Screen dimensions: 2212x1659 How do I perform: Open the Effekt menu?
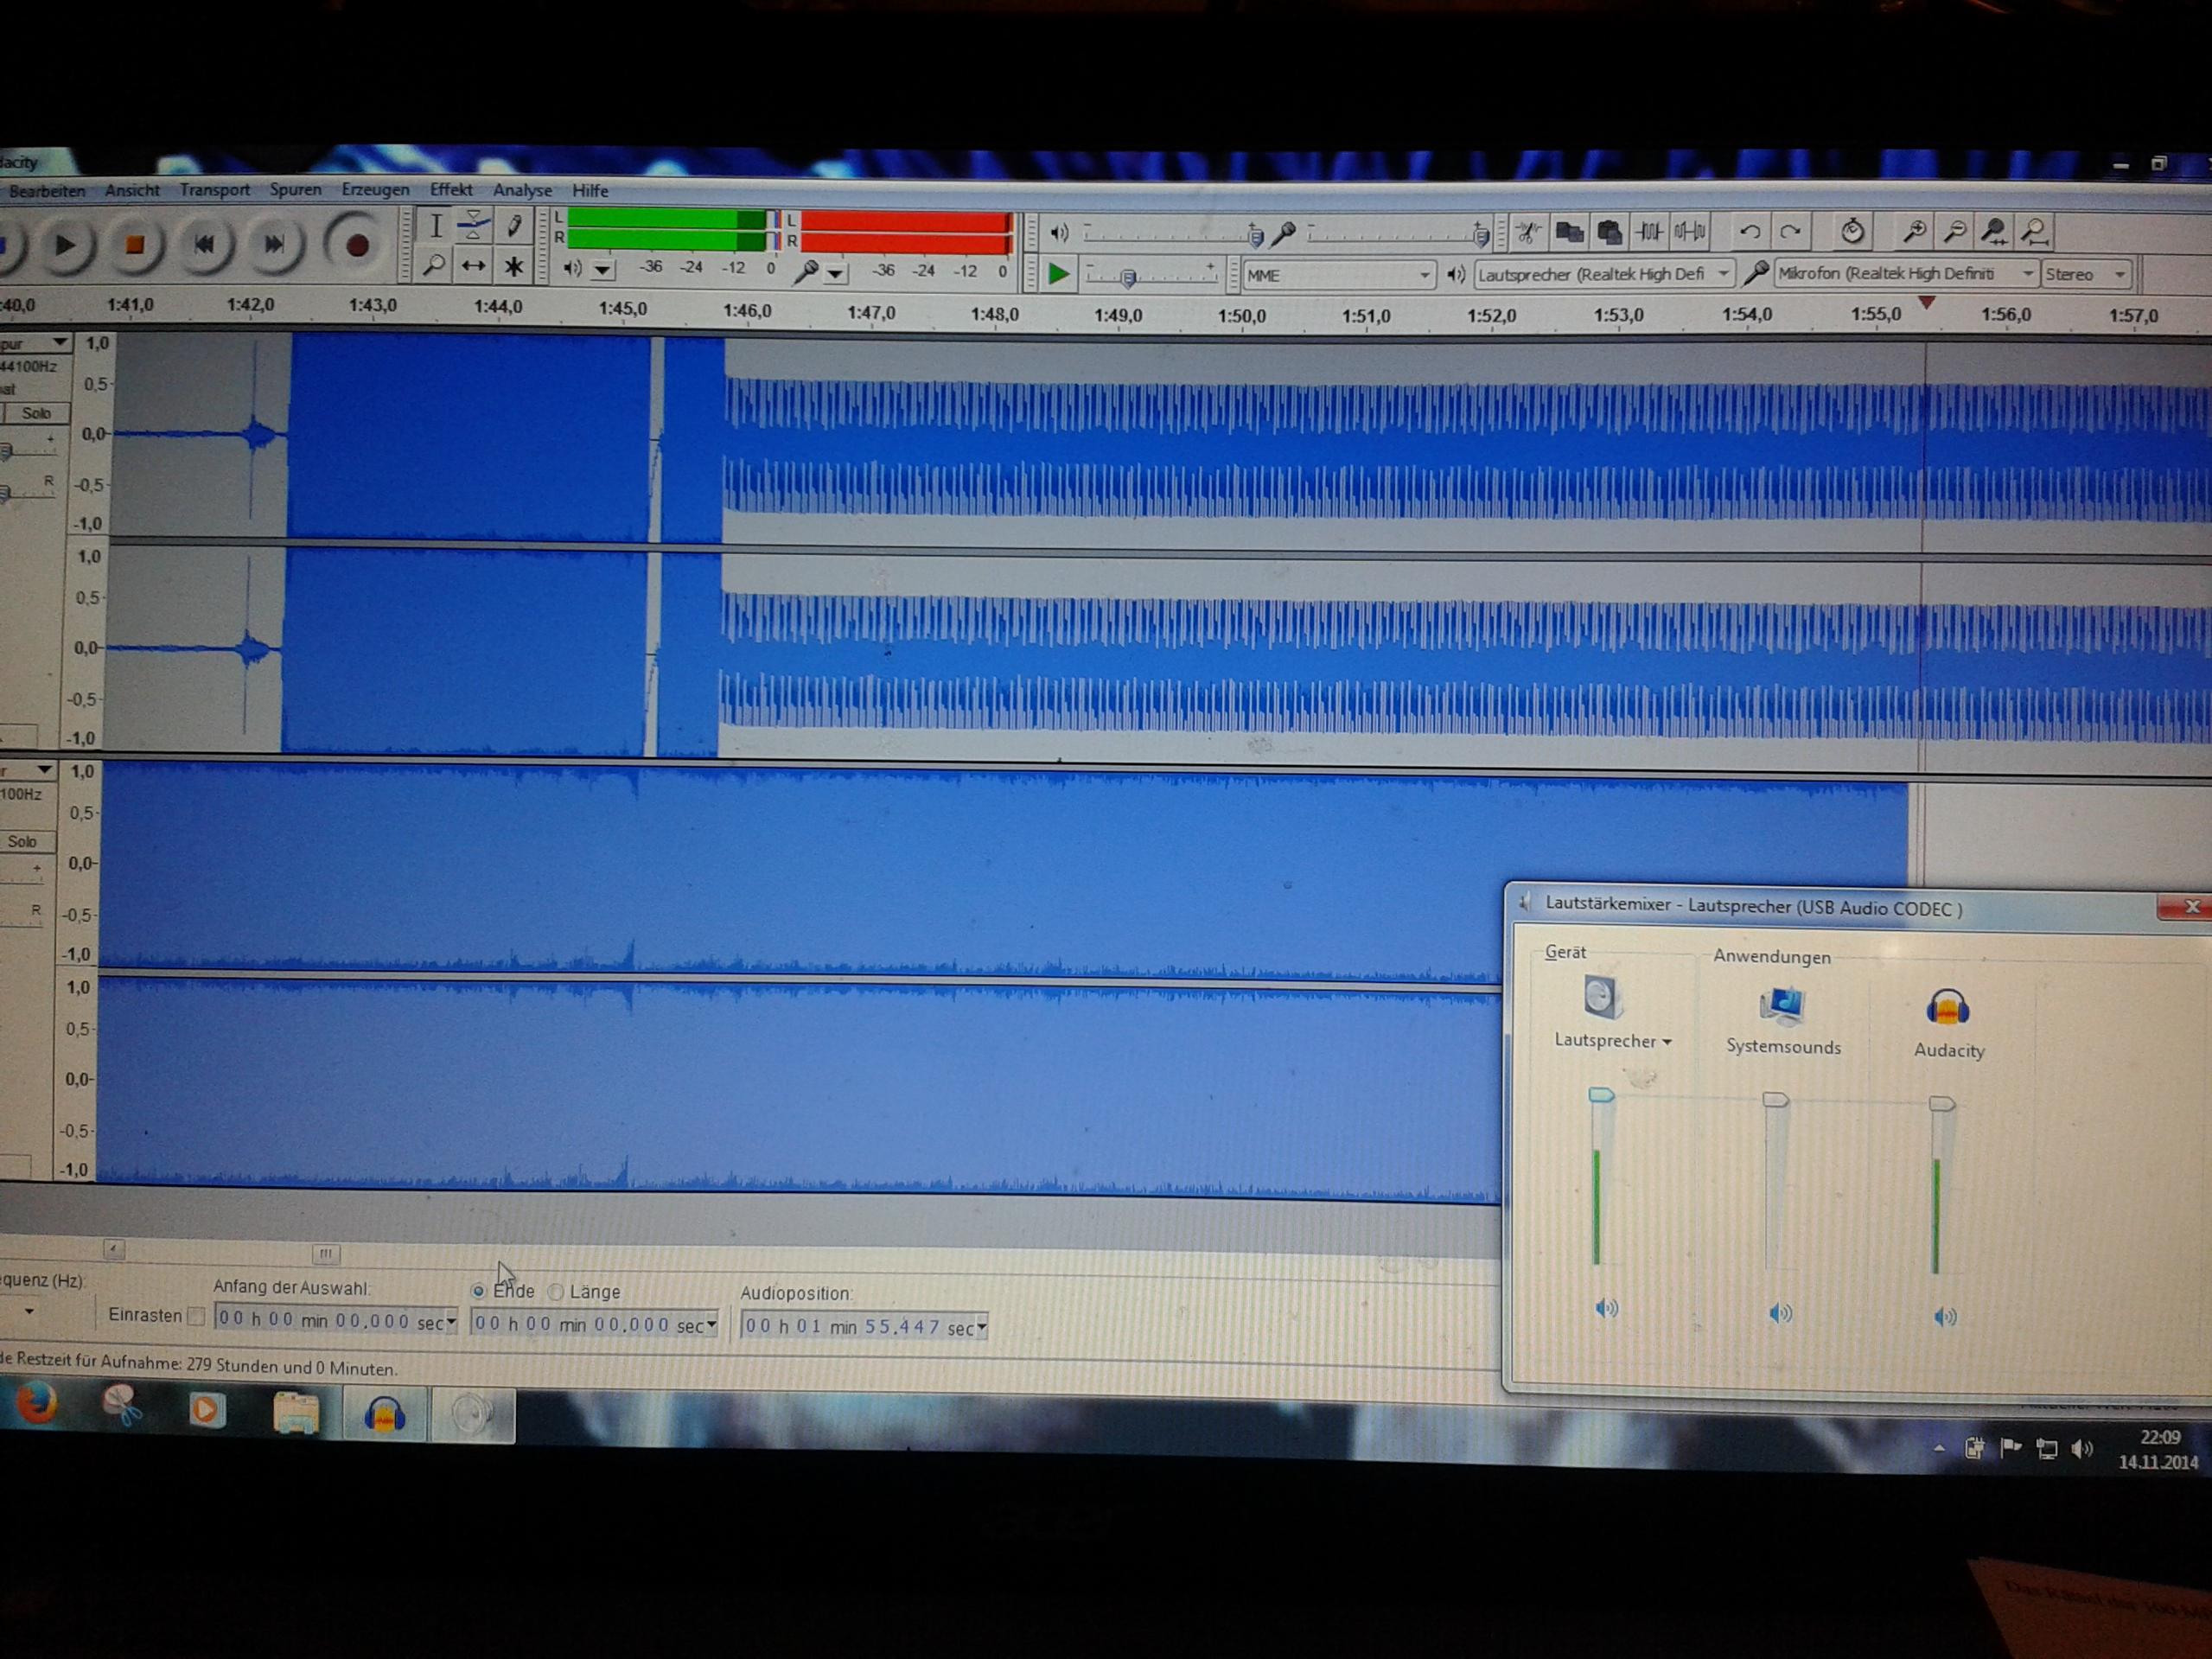tap(451, 190)
